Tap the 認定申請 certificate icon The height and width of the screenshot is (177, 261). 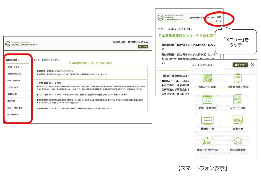[237, 120]
